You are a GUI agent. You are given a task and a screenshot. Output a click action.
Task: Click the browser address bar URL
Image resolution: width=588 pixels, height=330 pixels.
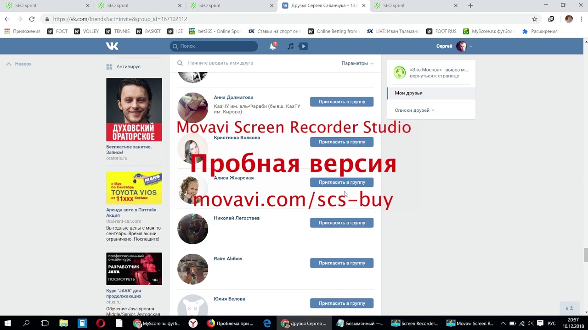(120, 19)
